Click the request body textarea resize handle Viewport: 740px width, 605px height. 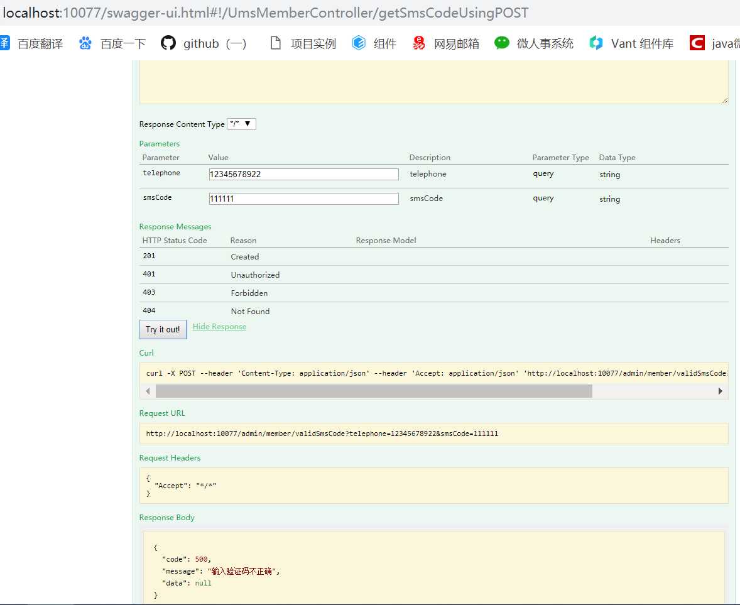point(724,100)
